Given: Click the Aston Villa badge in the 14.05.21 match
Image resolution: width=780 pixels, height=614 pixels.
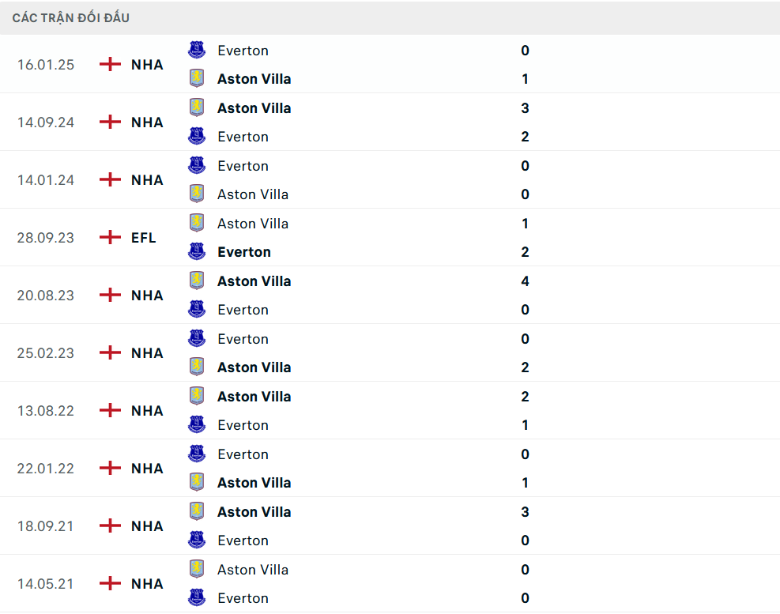Looking at the screenshot, I should pyautogui.click(x=195, y=569).
